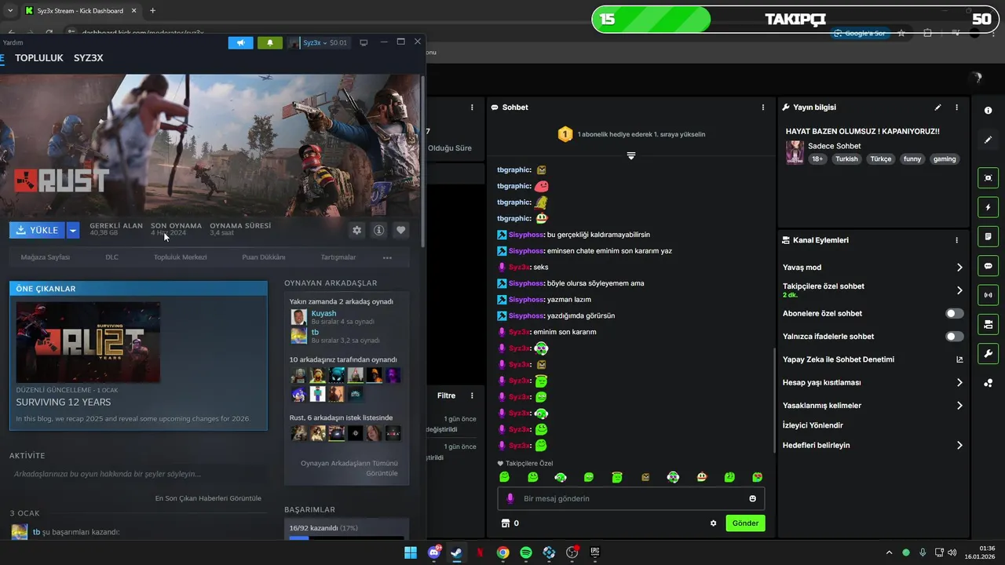Screen dimensions: 1005x565
Task: Open Yapay Zeka ile Sohbet Denetimi external link
Action: click(x=959, y=359)
